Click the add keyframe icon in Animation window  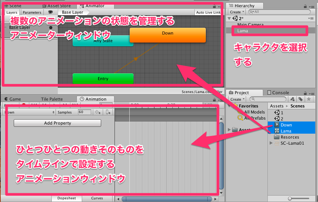pyautogui.click(x=98, y=112)
